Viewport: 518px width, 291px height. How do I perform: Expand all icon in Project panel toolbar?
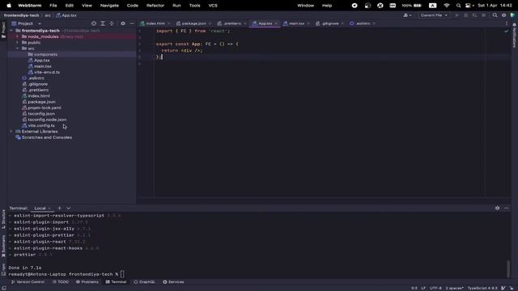(x=103, y=23)
